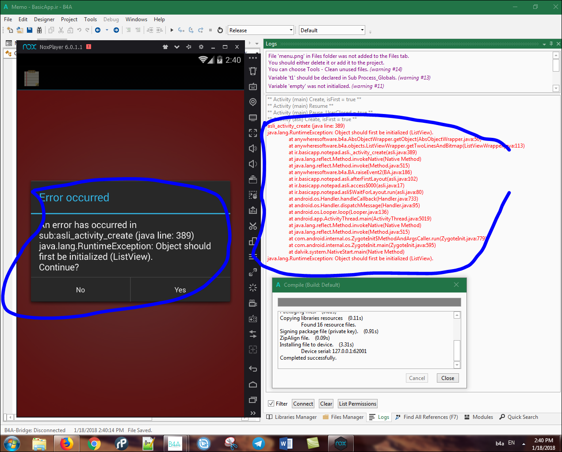The height and width of the screenshot is (452, 562).
Task: Open the Release build mode dropdown
Action: point(261,30)
